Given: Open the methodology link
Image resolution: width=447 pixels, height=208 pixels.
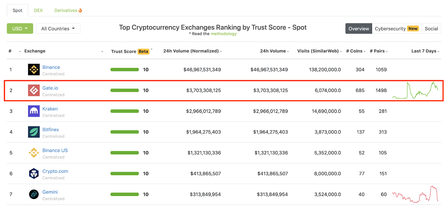Looking at the screenshot, I should (x=223, y=34).
